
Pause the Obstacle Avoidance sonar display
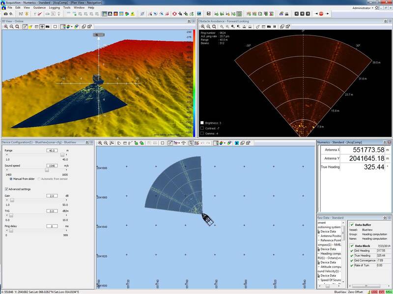[274, 27]
